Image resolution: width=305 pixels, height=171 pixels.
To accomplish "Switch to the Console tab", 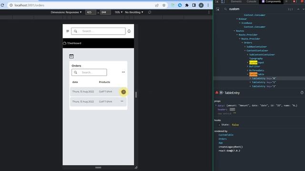I will pos(251,1).
